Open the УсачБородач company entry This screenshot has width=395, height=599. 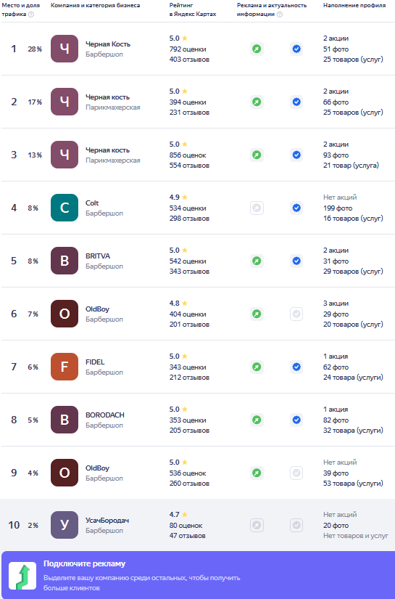click(x=107, y=521)
